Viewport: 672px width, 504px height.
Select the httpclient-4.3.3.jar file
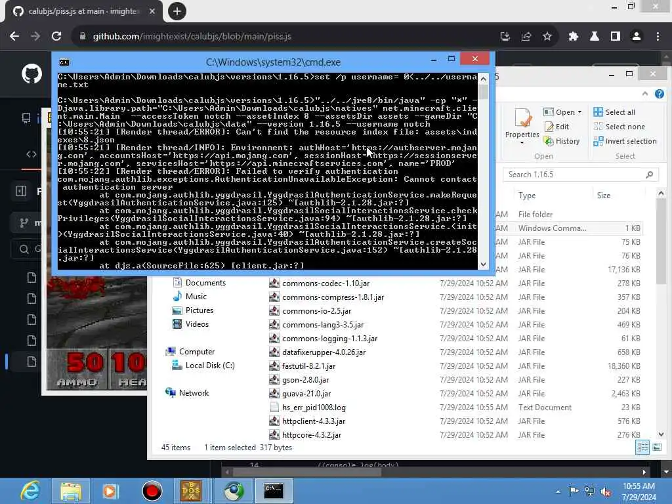(x=307, y=421)
